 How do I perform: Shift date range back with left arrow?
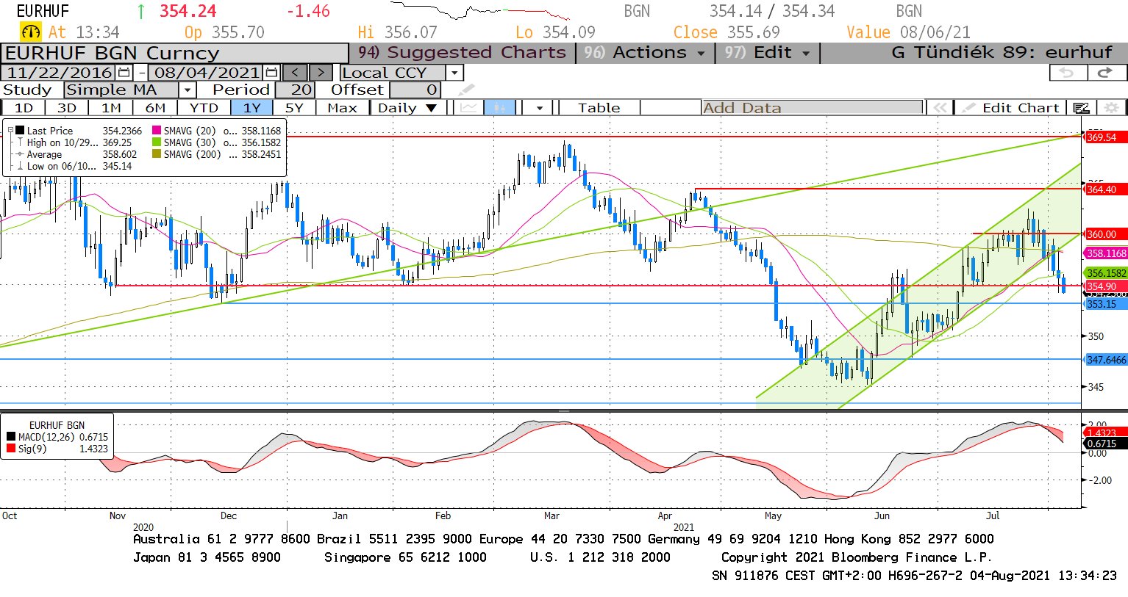(295, 73)
